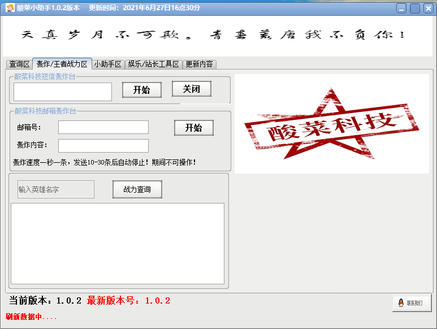437x329 pixels.
Task: Click the 输入英雄名字 input box
Action: click(56, 189)
